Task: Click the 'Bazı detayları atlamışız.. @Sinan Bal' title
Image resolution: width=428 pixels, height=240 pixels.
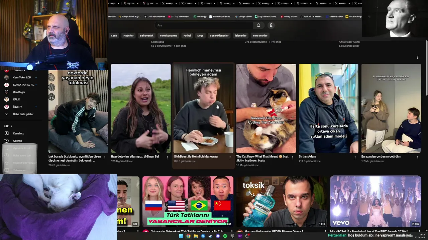Action: [135, 156]
